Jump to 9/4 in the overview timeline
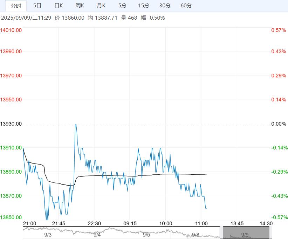The width and height of the screenshot is (288, 240). (x=97, y=234)
